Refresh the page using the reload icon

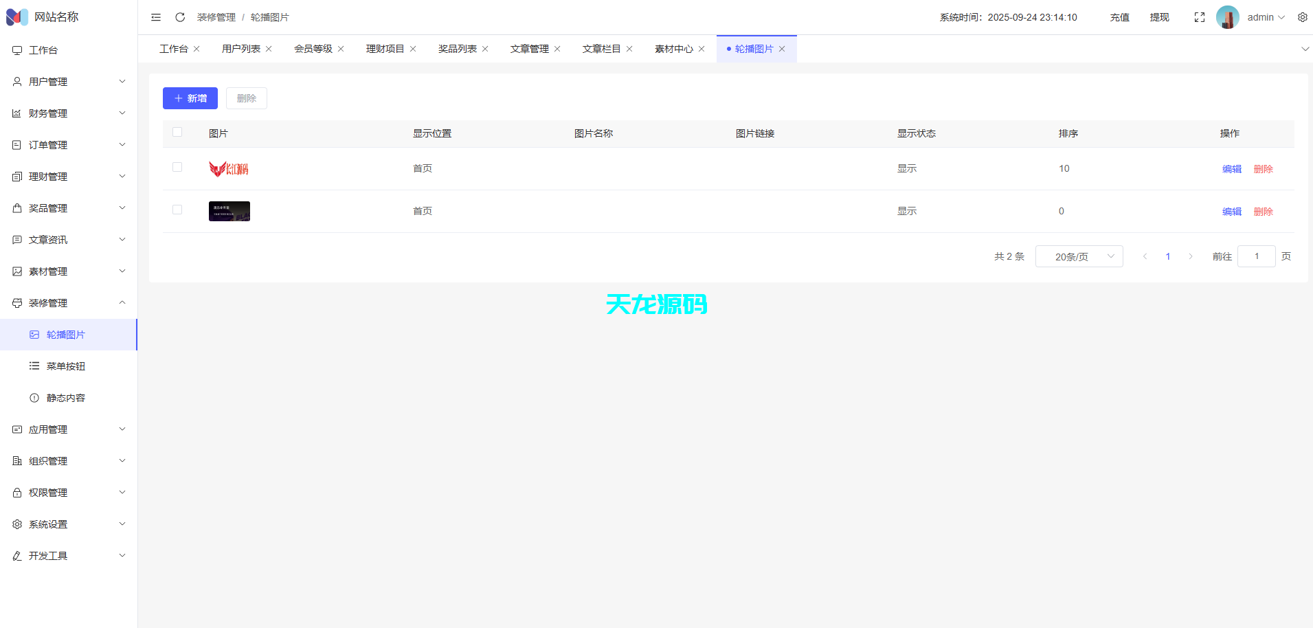180,16
